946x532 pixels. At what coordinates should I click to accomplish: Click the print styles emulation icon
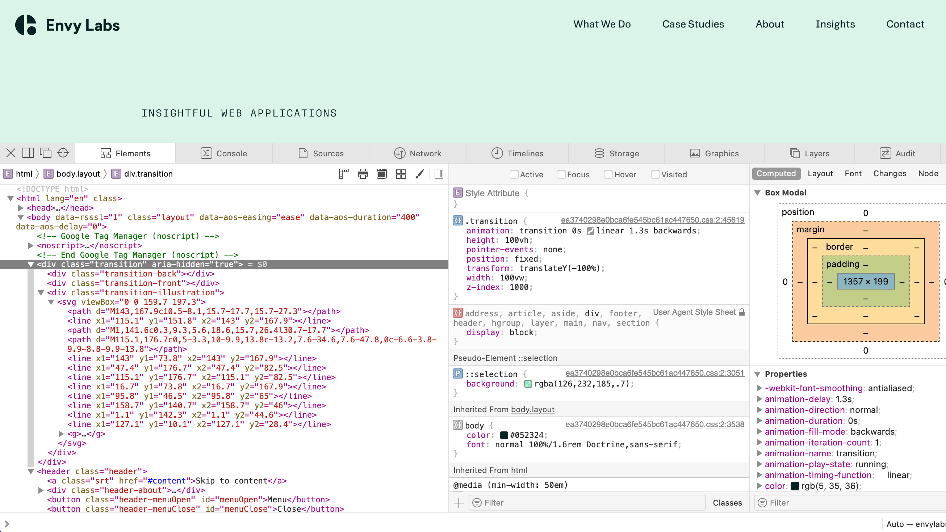pyautogui.click(x=363, y=174)
